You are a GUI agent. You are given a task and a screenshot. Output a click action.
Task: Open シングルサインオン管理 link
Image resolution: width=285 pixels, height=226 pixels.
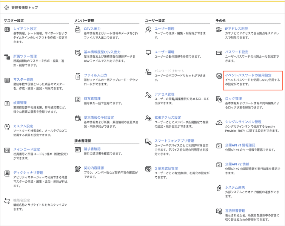(x=243, y=122)
